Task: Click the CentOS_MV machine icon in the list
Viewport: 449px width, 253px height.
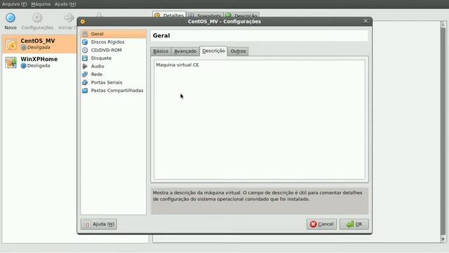Action: 11,44
